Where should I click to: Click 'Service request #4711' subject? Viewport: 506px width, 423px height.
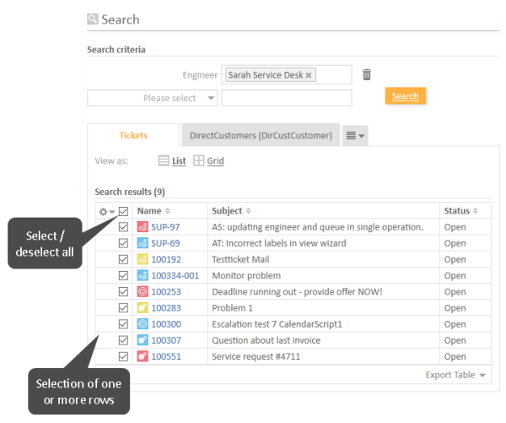pyautogui.click(x=256, y=356)
